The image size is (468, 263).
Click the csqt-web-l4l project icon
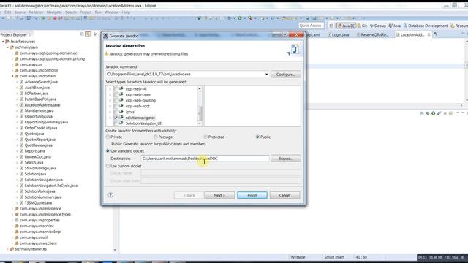click(121, 88)
